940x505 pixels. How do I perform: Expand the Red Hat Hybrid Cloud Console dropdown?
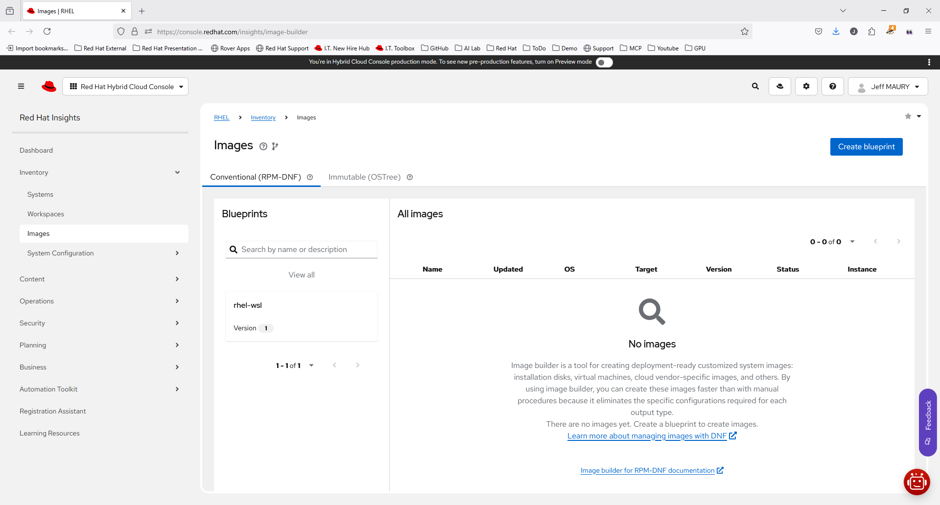pos(125,87)
